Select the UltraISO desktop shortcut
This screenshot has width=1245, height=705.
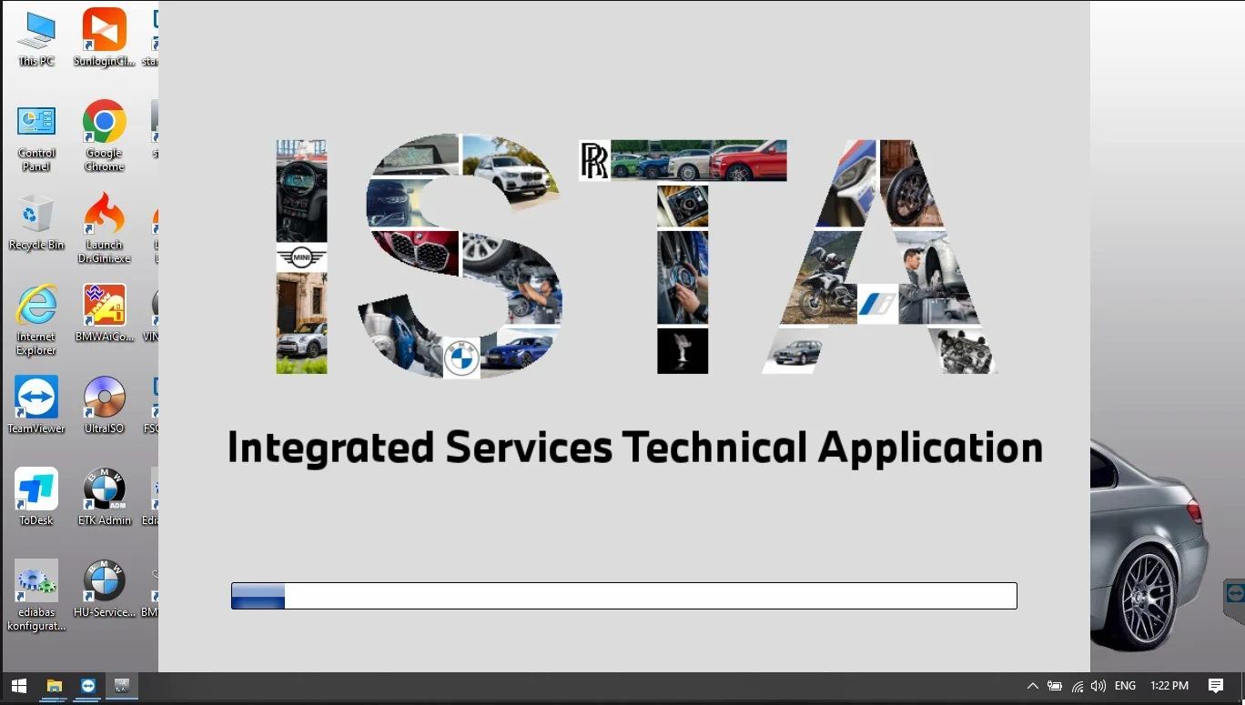[x=104, y=405]
